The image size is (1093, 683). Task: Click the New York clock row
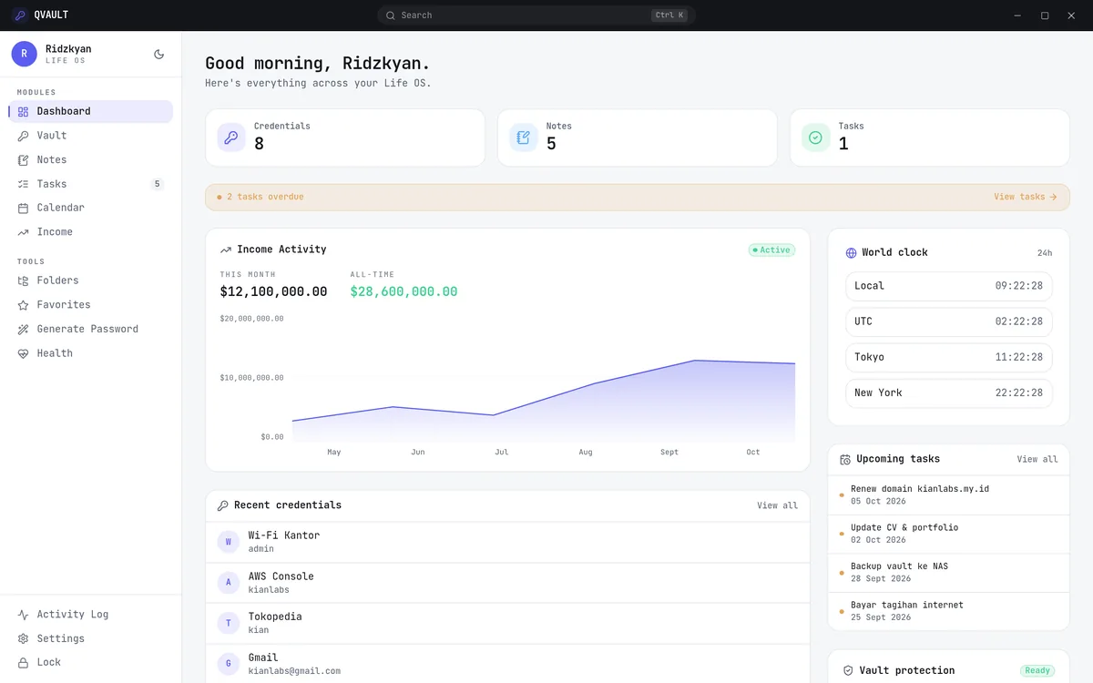coord(948,392)
